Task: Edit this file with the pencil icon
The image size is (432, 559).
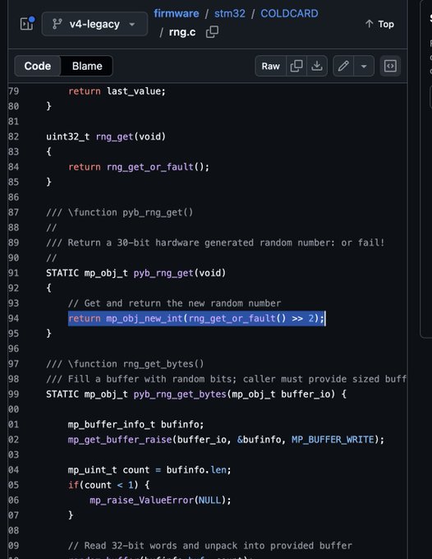Action: click(343, 66)
